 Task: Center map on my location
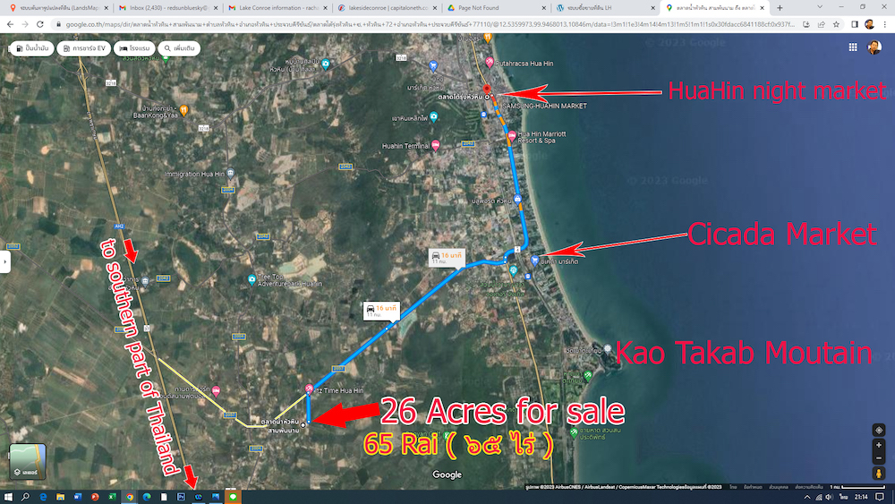tap(879, 430)
